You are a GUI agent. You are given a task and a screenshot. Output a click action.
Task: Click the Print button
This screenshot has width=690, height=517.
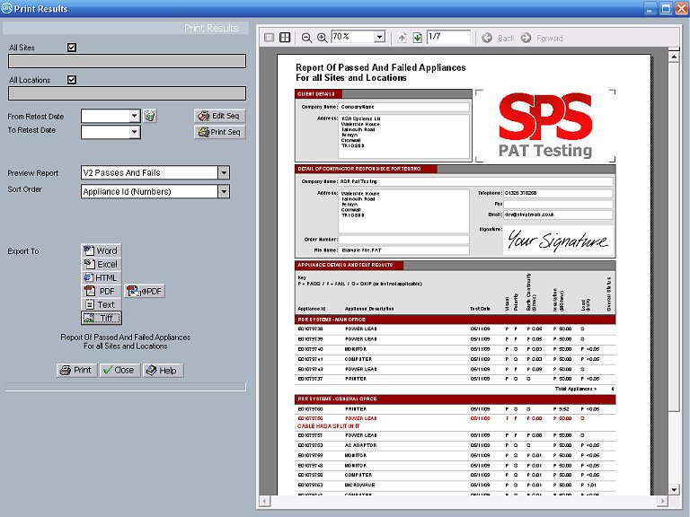click(x=76, y=370)
